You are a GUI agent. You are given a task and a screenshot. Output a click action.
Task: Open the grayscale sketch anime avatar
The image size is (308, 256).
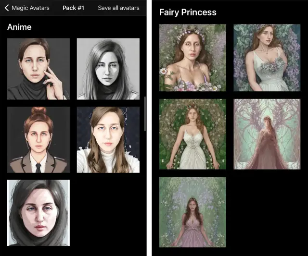tap(108, 69)
